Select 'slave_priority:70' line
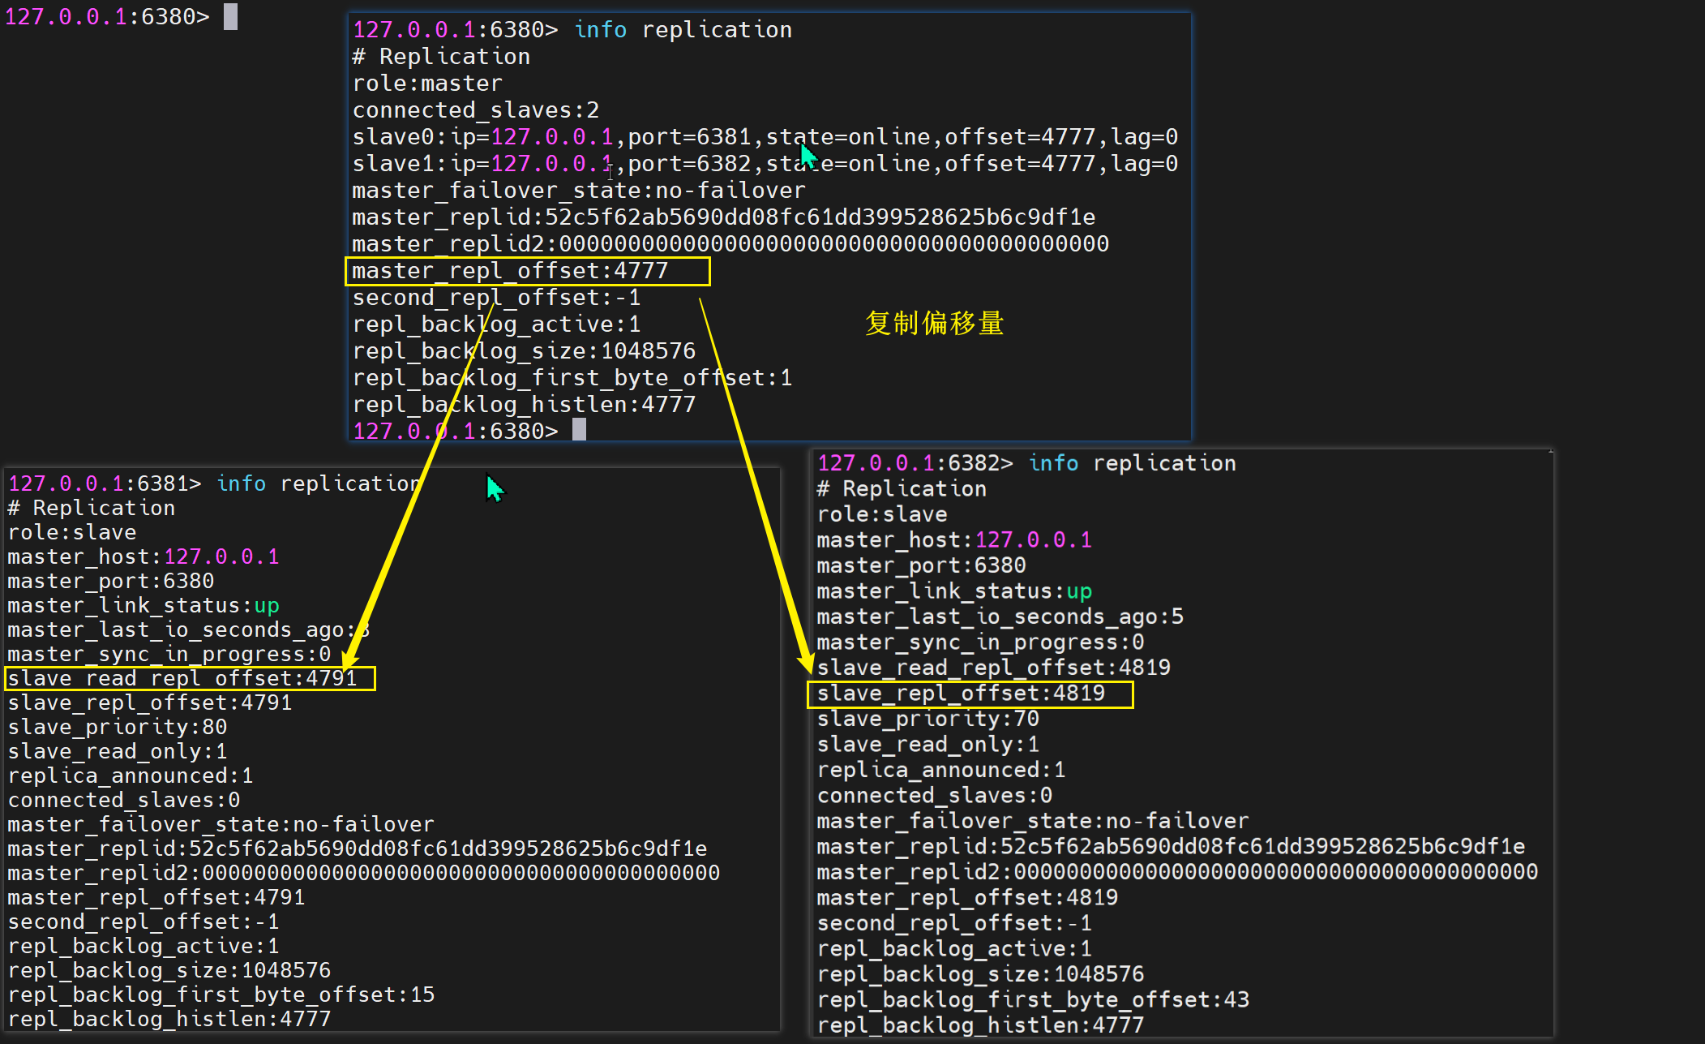This screenshot has height=1044, width=1705. [927, 719]
